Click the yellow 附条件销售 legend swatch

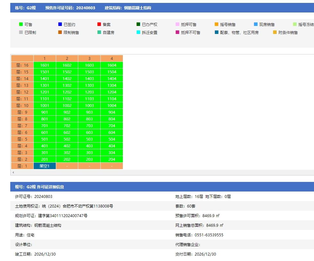point(275,32)
